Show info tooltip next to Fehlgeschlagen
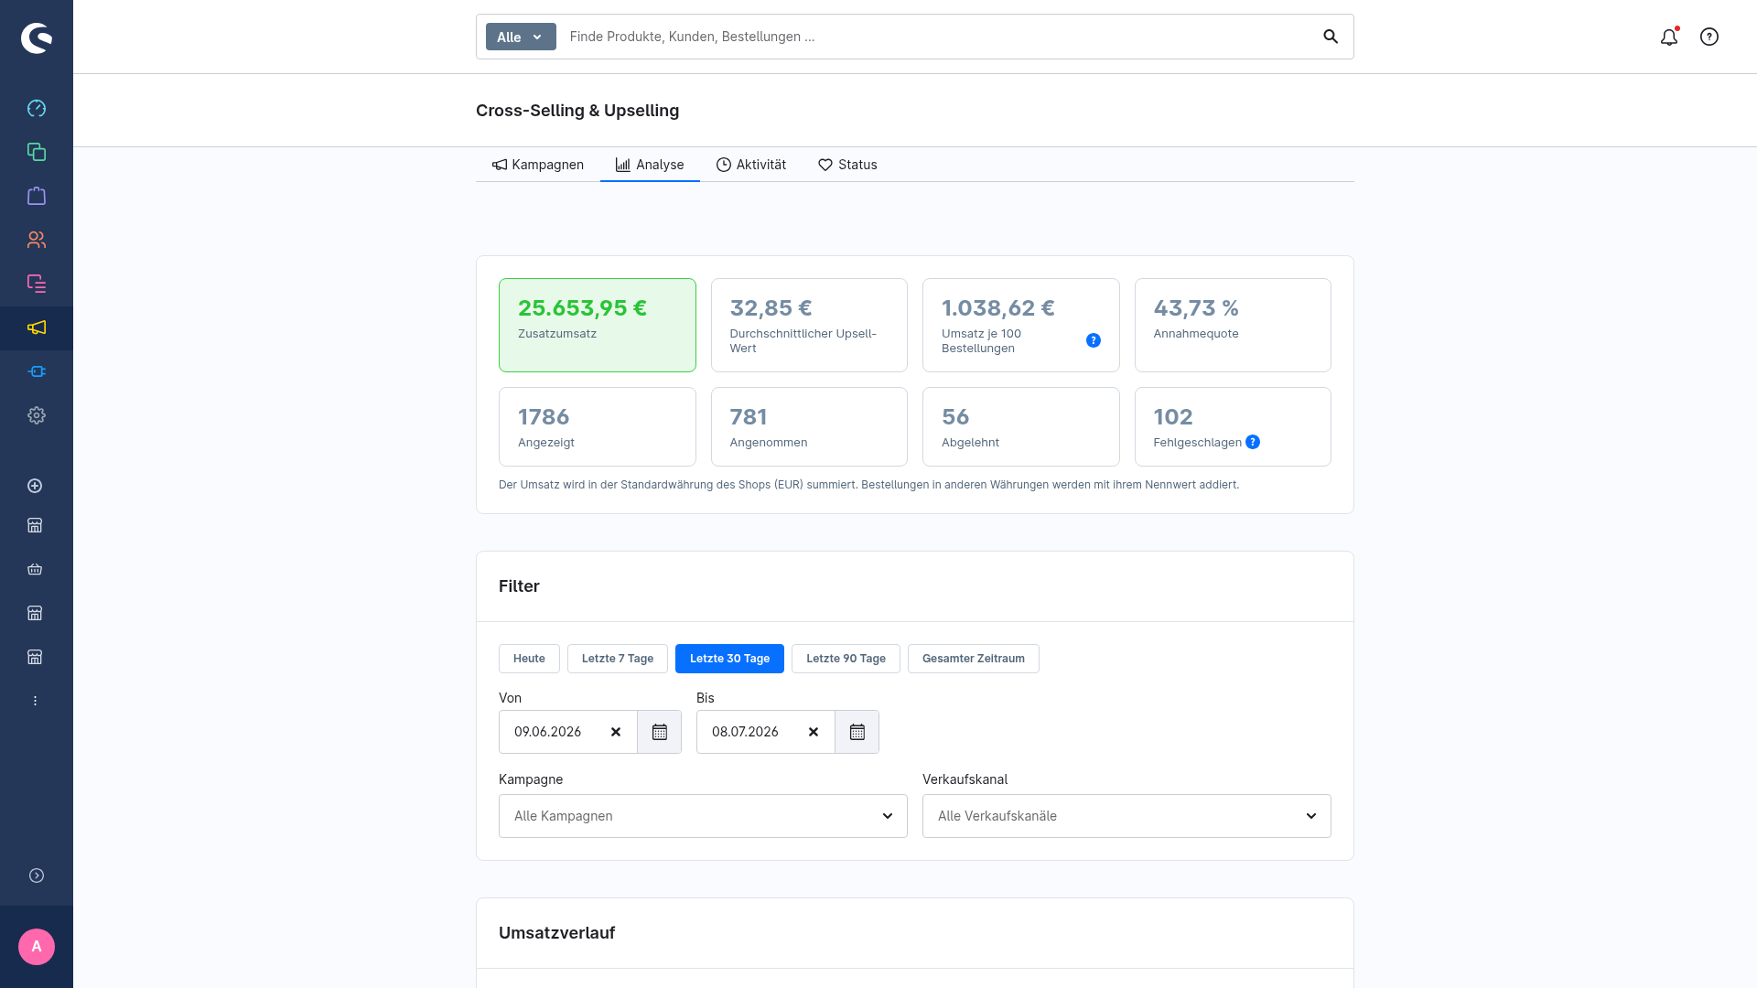This screenshot has width=1757, height=988. pyautogui.click(x=1253, y=442)
